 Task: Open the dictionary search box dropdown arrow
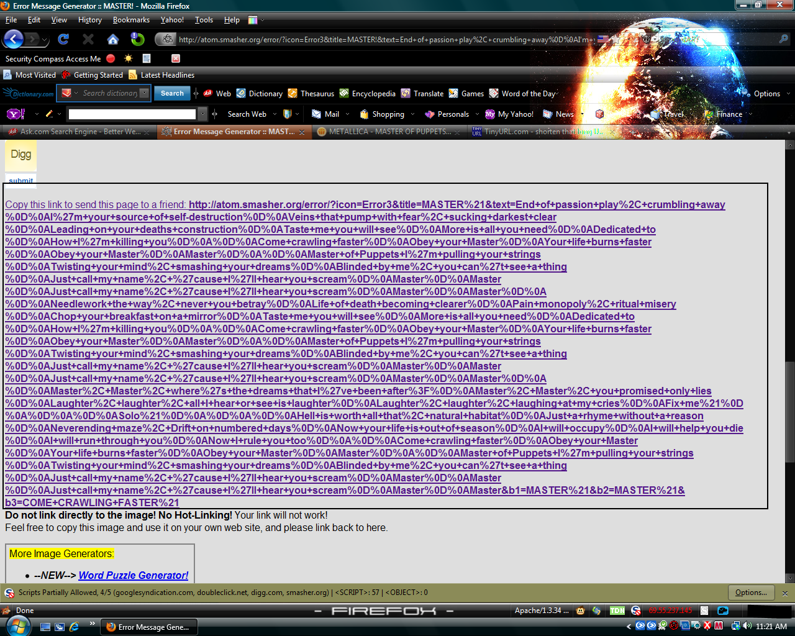click(x=144, y=93)
